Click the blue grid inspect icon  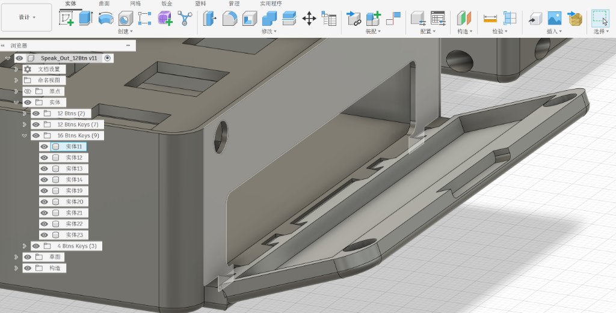pyautogui.click(x=510, y=18)
